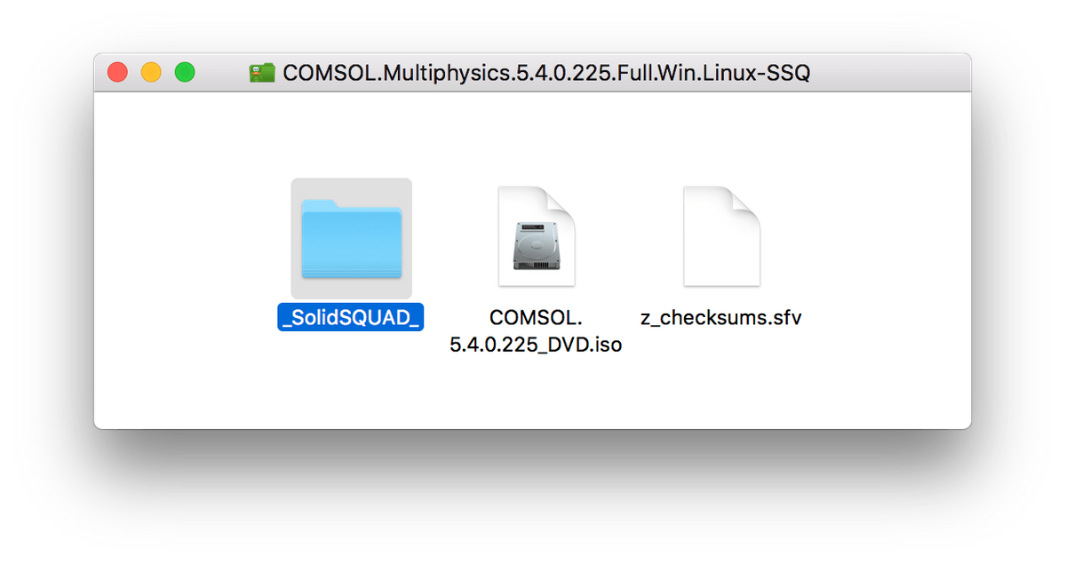
Task: Click the blue folder tab of _SolidSQUAD_
Action: 322,204
